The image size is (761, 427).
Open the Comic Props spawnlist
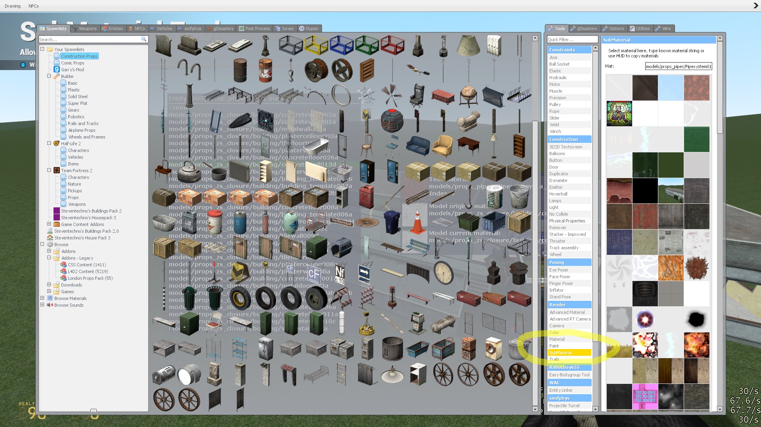73,63
